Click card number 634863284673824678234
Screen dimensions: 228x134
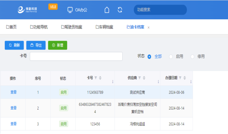click(95, 108)
